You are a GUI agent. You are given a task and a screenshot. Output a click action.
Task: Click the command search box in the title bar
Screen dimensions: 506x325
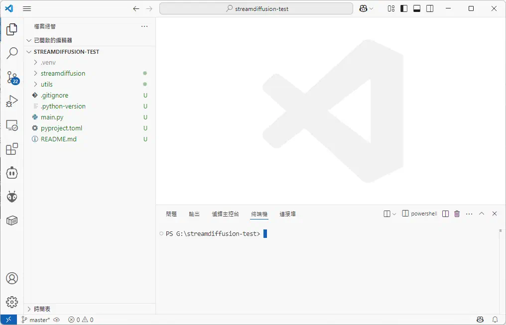tap(256, 8)
